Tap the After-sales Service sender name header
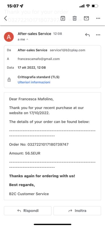The image size is (105, 227). (x=34, y=34)
